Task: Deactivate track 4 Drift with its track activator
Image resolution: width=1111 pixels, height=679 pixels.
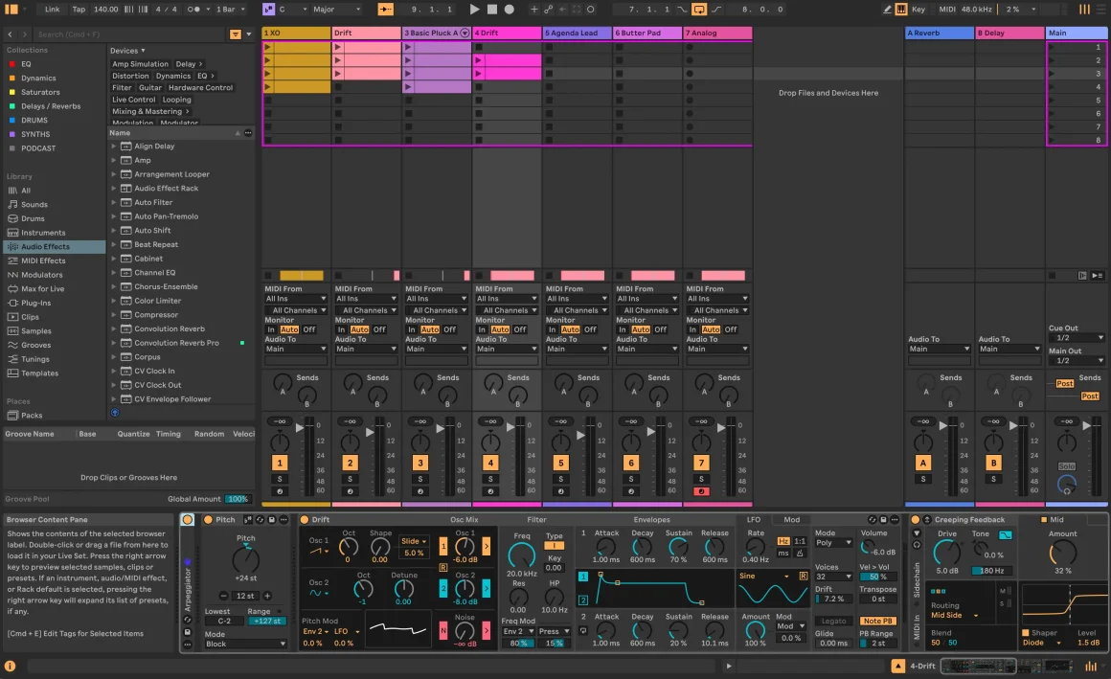Action: point(490,462)
